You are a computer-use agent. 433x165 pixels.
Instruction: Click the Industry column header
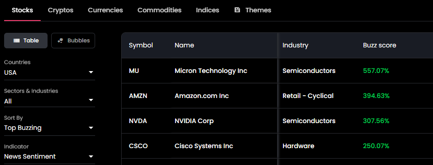pos(295,45)
